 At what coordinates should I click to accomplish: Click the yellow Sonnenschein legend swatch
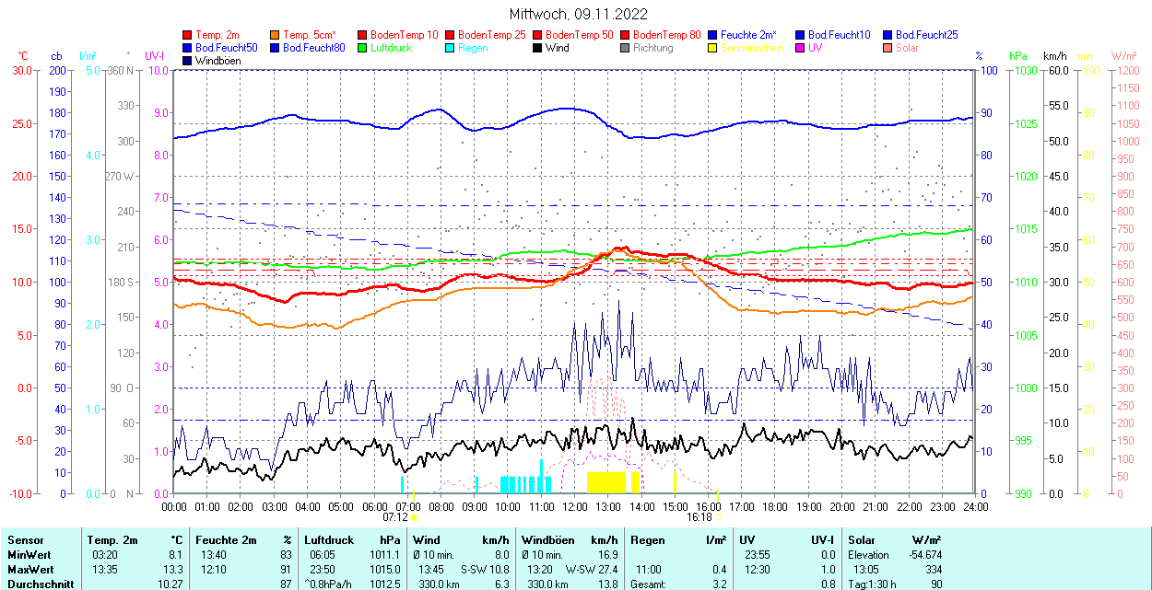pos(712,48)
